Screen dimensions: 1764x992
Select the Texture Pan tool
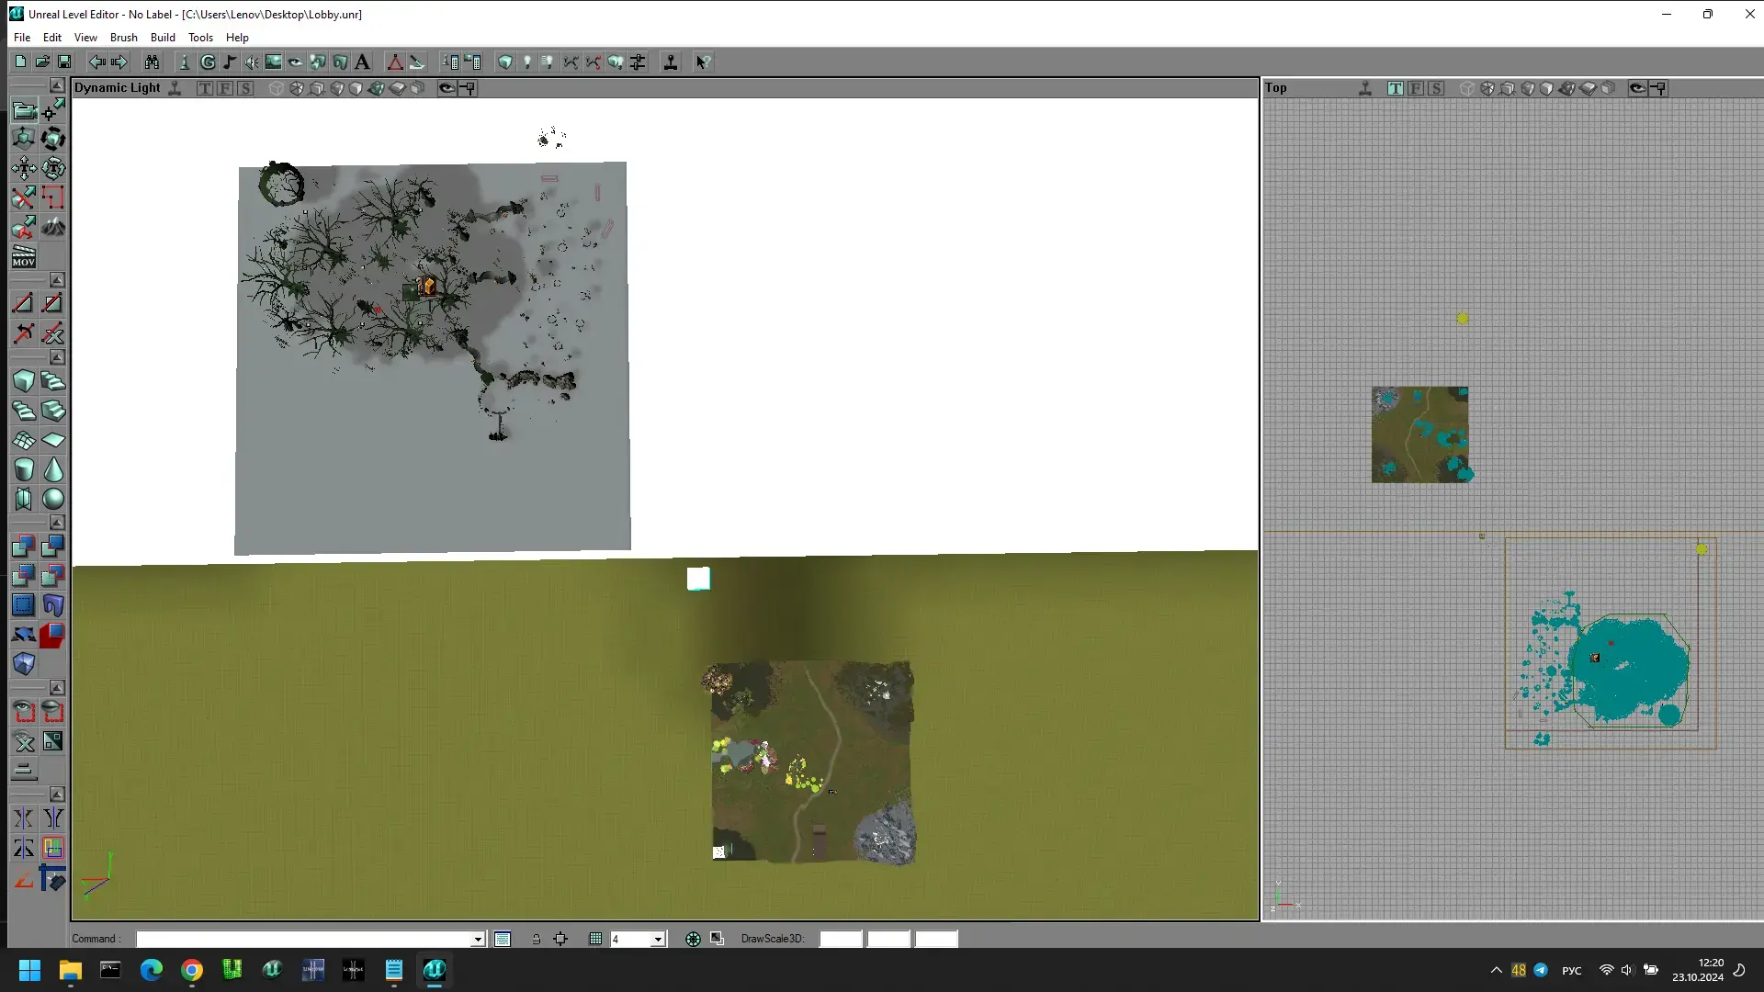(x=24, y=168)
